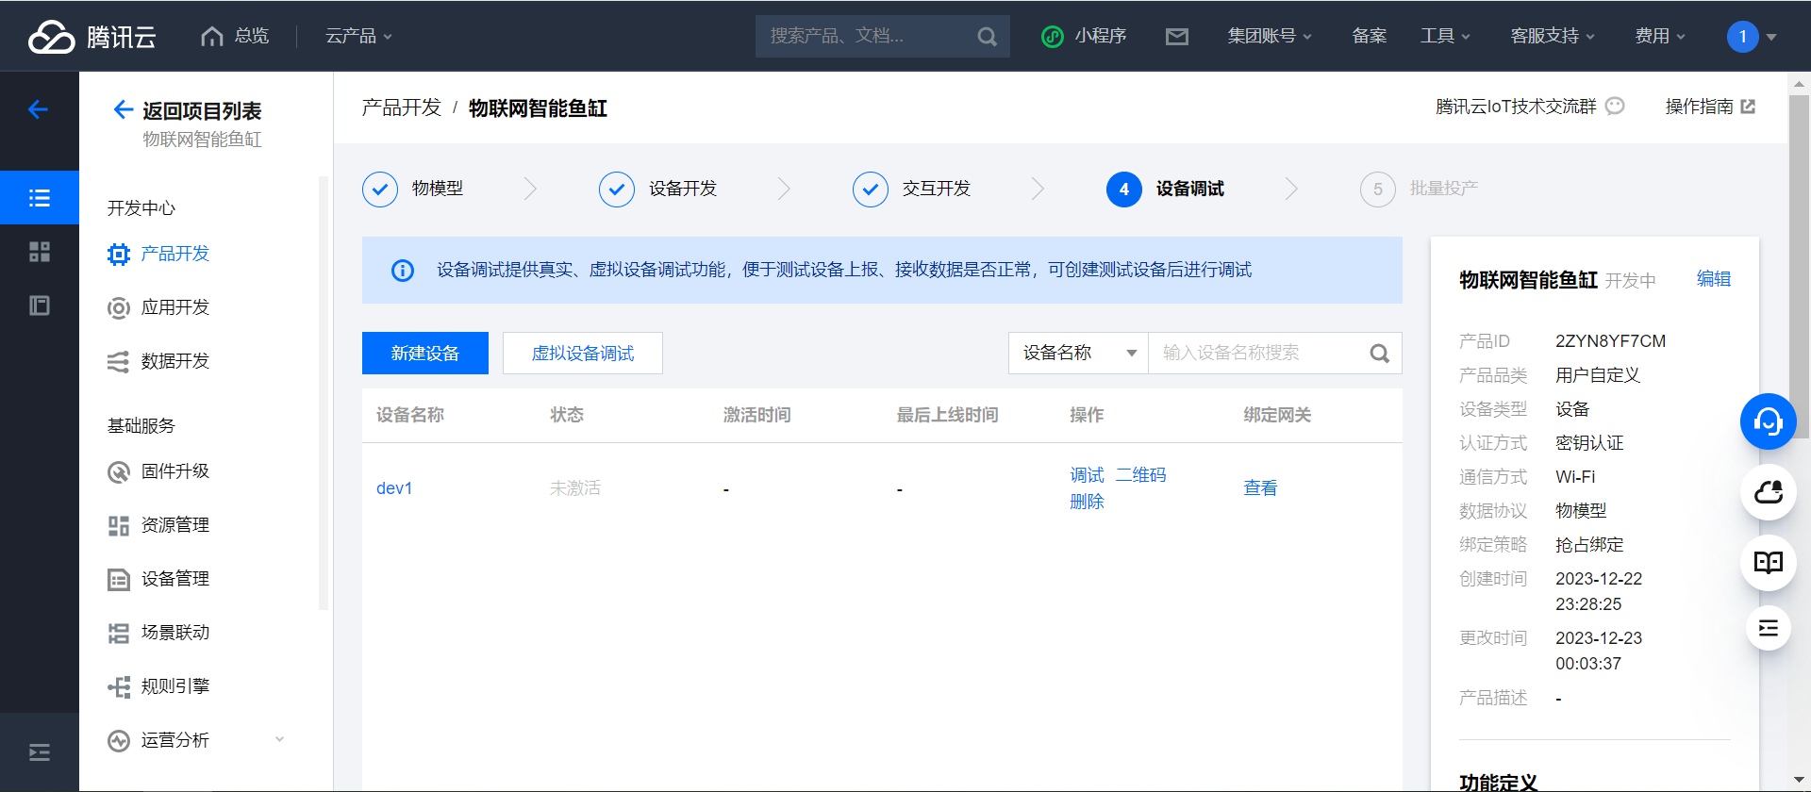Screen dimensions: 1811x792
Task: Open the dev1 device link
Action: [394, 488]
